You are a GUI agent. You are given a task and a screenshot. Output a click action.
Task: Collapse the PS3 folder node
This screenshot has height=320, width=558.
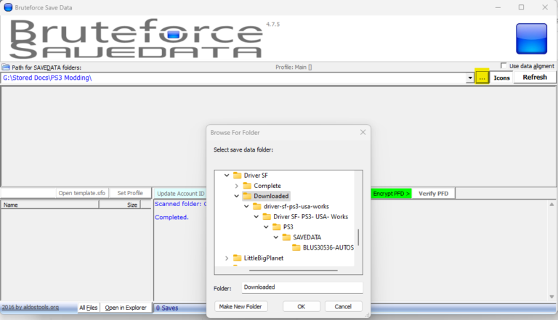[266, 227]
